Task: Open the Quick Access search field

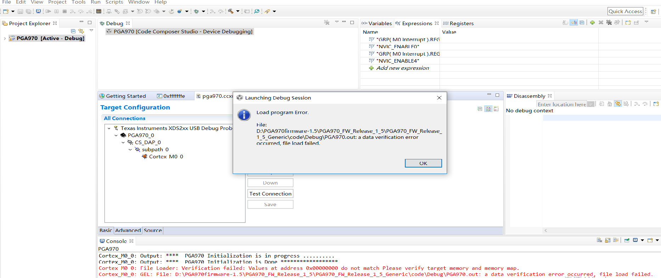Action: pyautogui.click(x=625, y=11)
